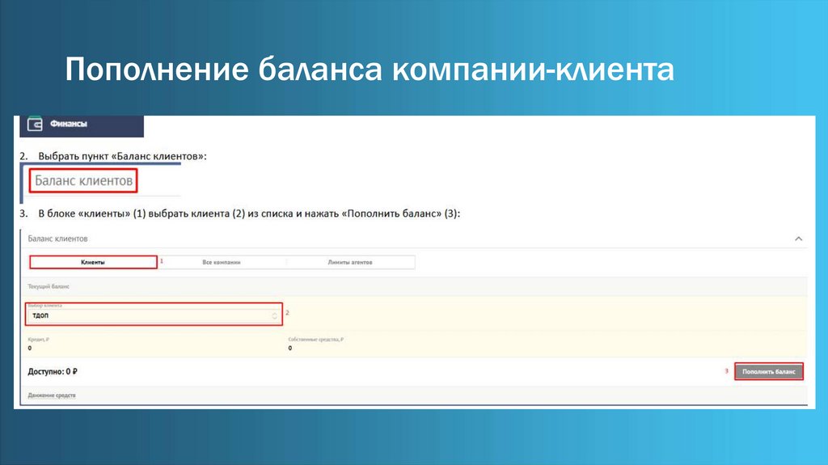Click the dropdown arrows in client selector
This screenshot has height=465, width=828.
(x=274, y=316)
